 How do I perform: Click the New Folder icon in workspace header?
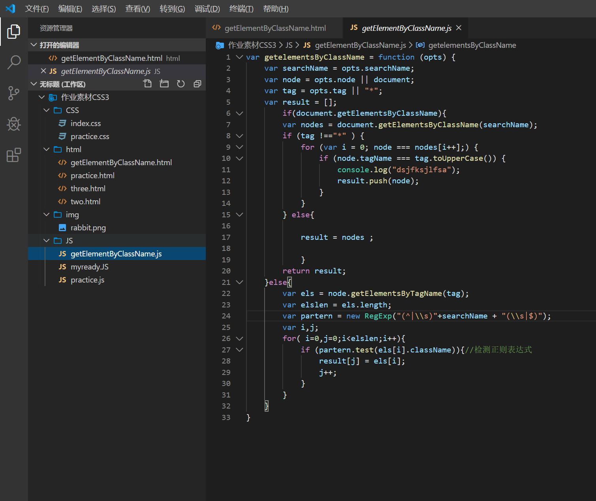coord(164,84)
